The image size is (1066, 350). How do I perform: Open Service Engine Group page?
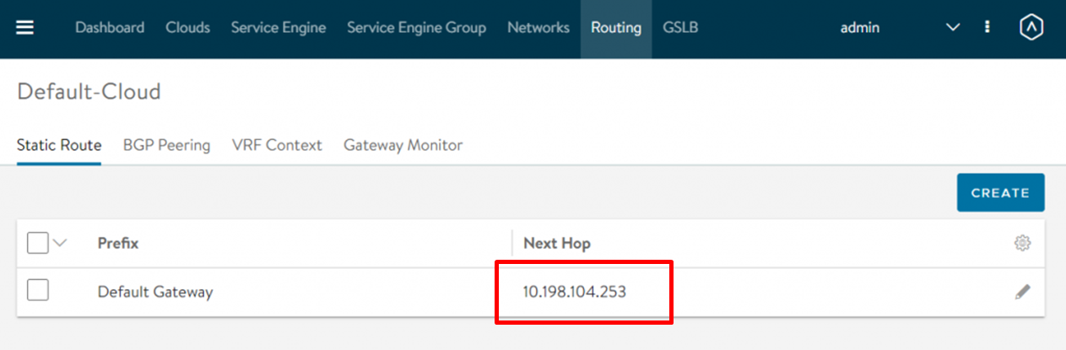tap(416, 28)
